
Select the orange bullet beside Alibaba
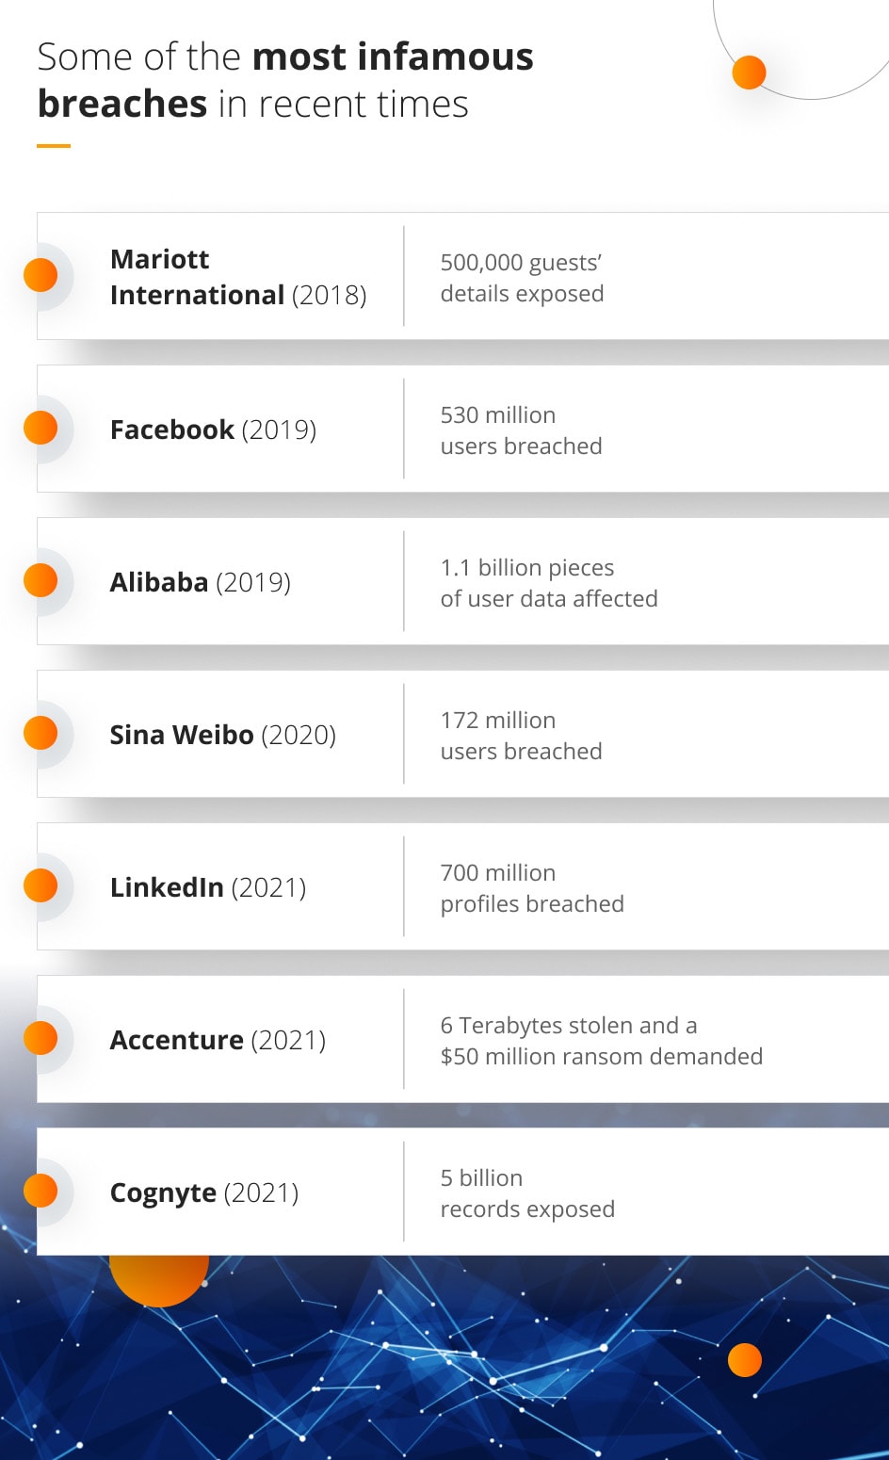click(40, 580)
